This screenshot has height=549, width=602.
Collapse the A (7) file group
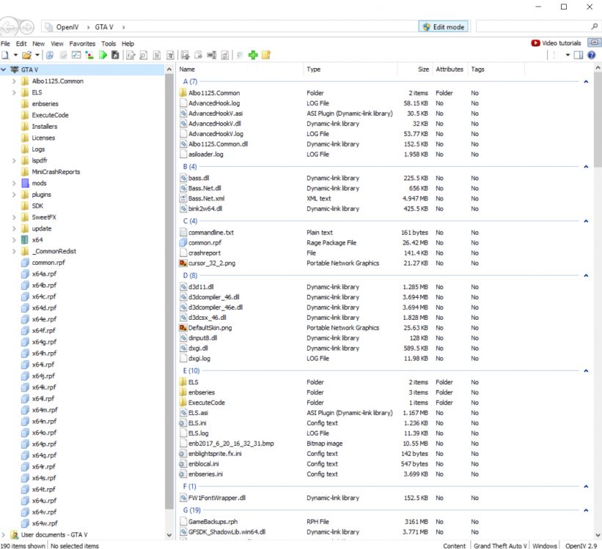pos(586,81)
